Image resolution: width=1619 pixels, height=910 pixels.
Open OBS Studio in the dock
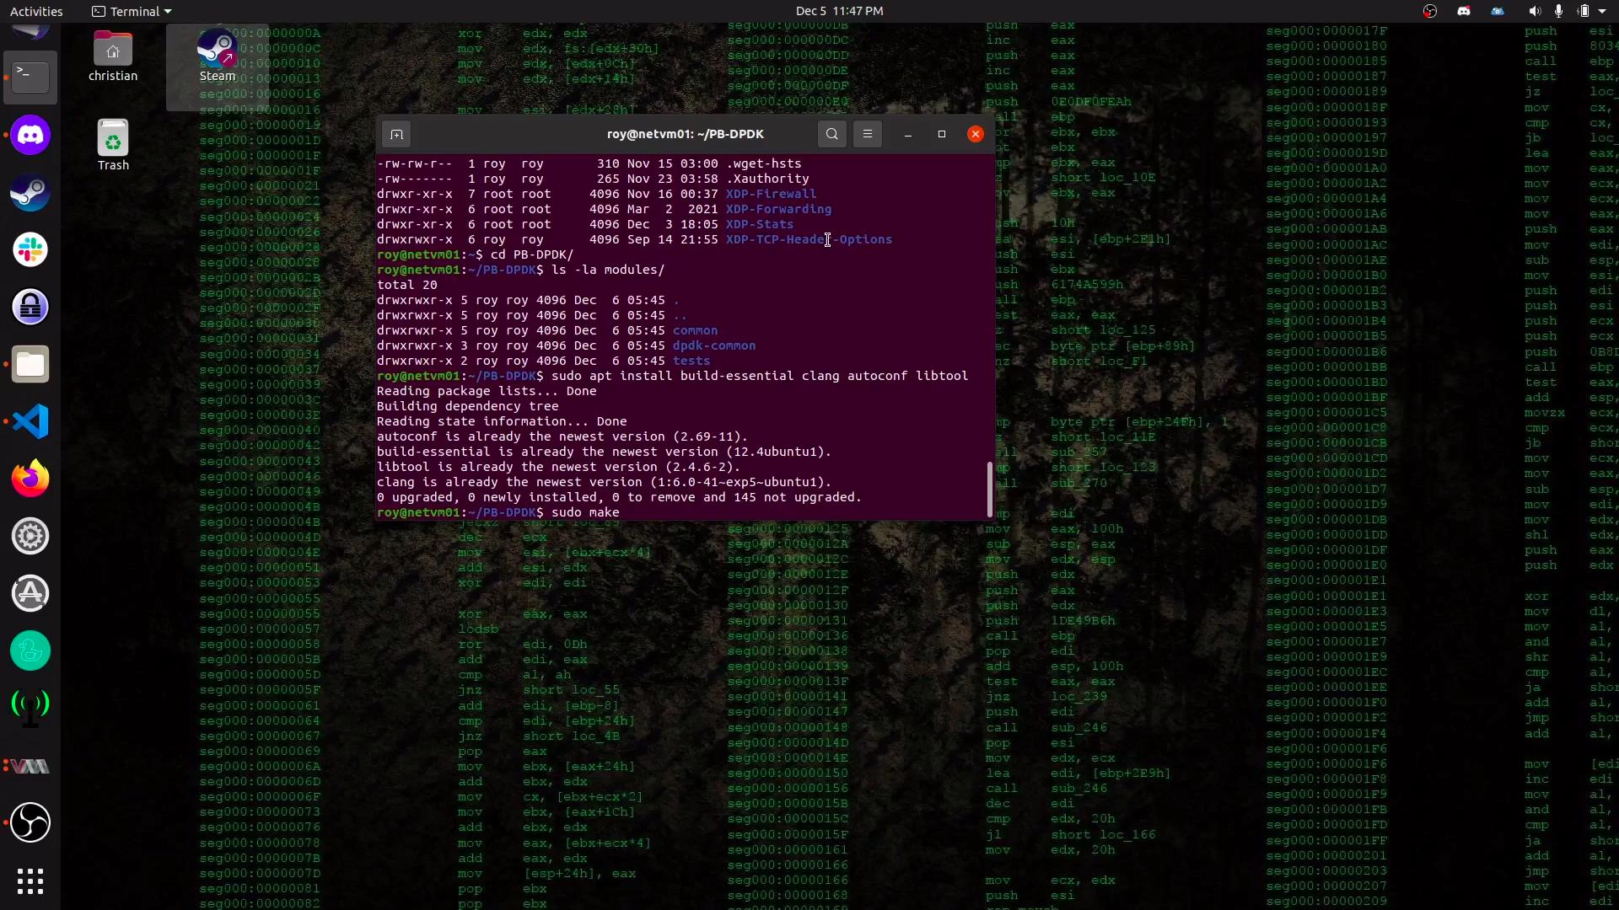(30, 822)
